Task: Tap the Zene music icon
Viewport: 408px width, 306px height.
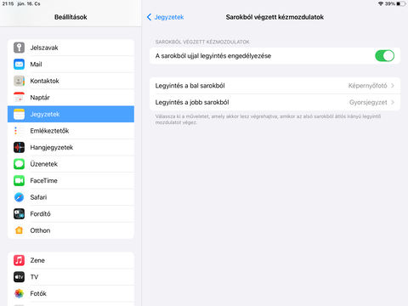Action: 19,260
